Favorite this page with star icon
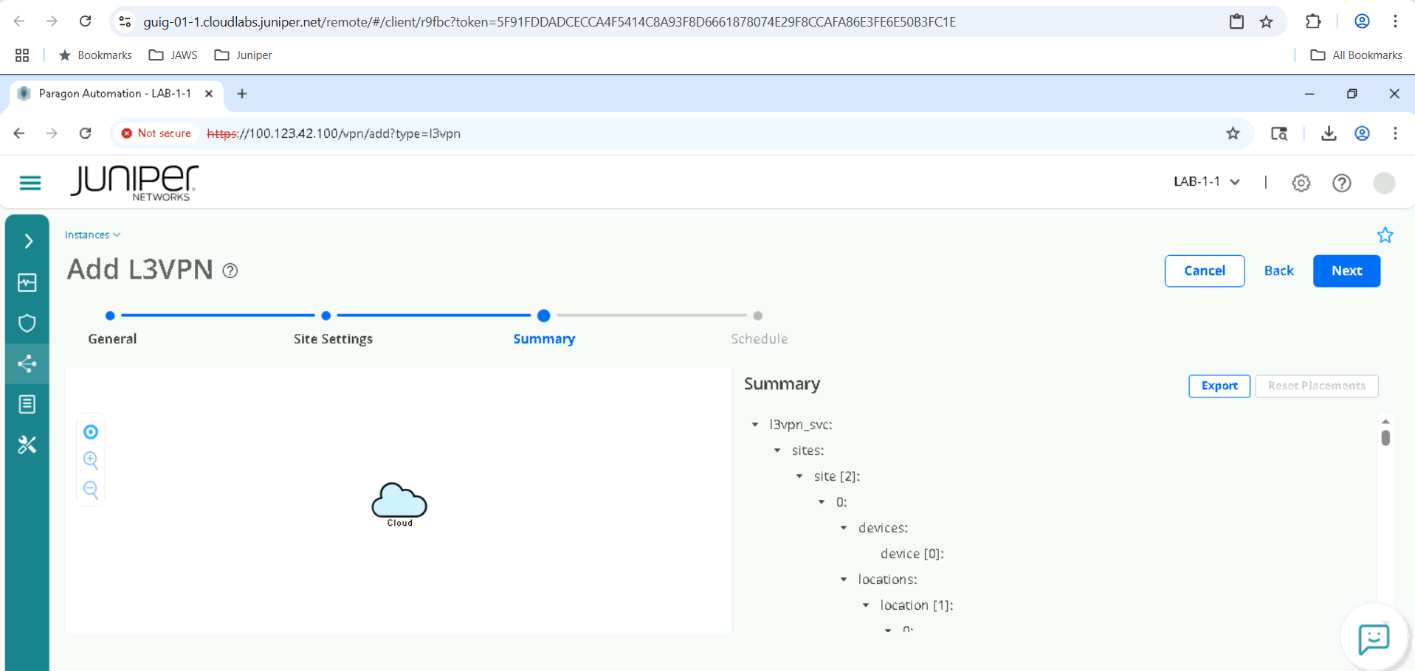 click(1385, 235)
